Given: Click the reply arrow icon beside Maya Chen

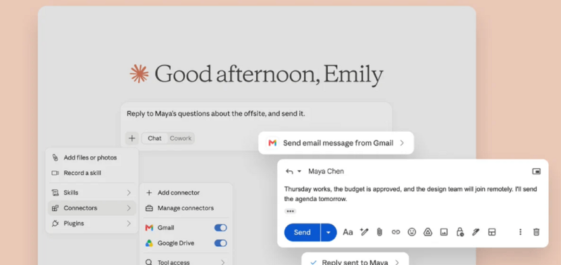Looking at the screenshot, I should [289, 172].
